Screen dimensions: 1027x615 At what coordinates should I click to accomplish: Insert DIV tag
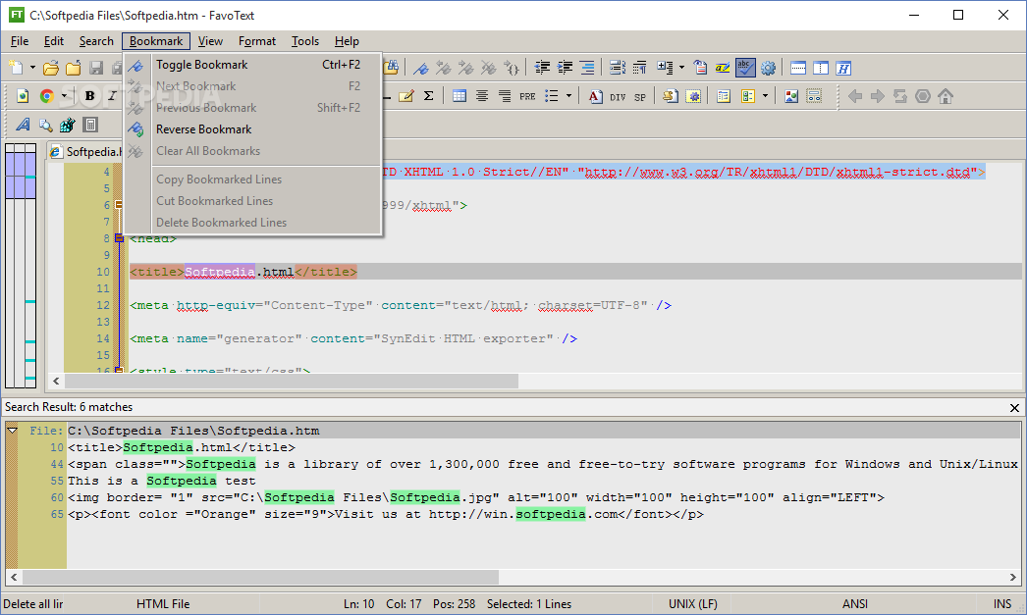(618, 97)
